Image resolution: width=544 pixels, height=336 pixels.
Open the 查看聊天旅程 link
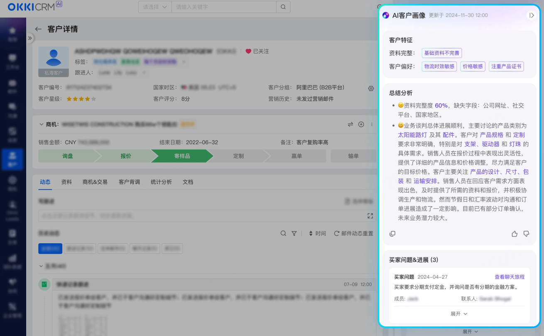click(x=509, y=277)
